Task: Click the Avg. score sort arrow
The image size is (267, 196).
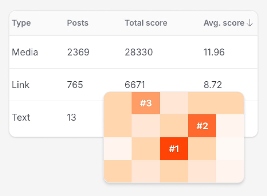Action: coord(250,23)
